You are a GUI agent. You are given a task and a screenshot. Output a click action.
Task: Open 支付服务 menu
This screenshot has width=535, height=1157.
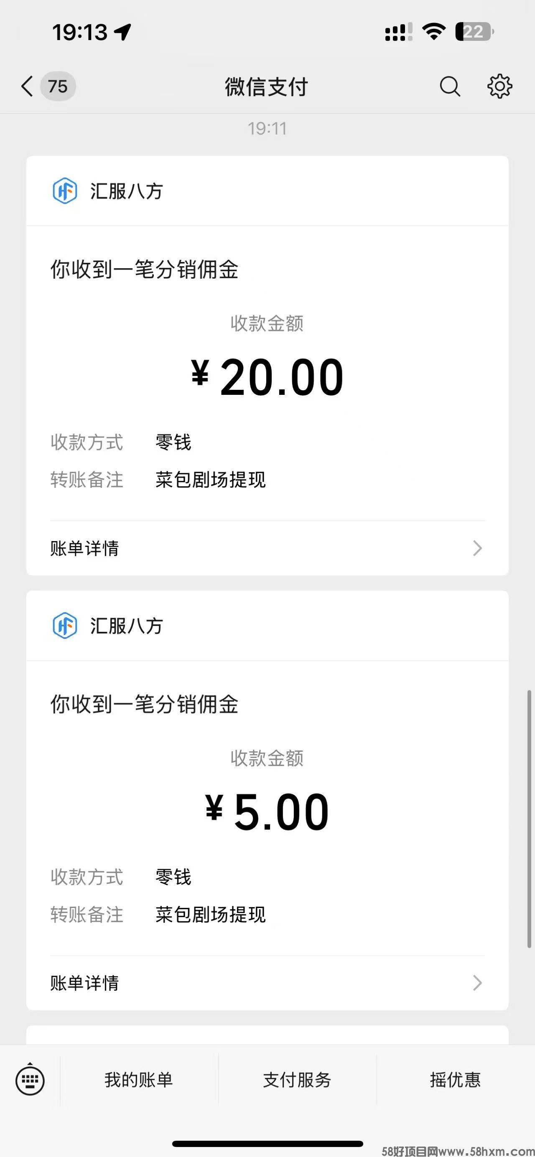pos(297,1080)
